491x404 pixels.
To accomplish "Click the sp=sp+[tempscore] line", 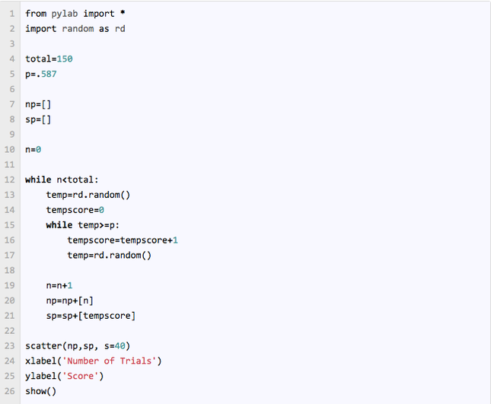I will pyautogui.click(x=91, y=316).
